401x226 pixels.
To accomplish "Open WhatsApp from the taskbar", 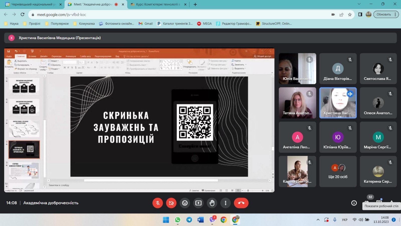I will (x=178, y=220).
